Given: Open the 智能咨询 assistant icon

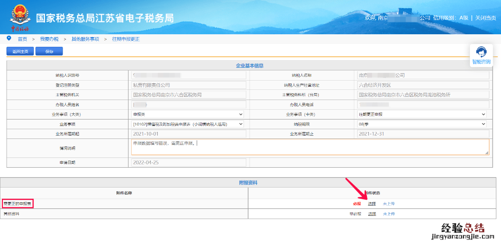Looking at the screenshot, I should coord(481,52).
